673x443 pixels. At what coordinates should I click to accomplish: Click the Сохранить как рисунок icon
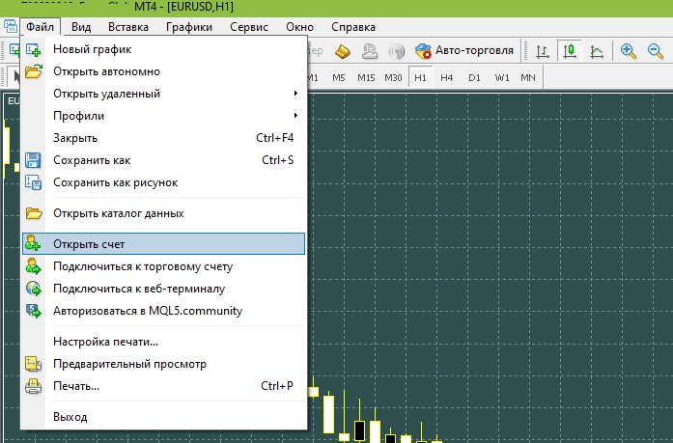point(33,182)
